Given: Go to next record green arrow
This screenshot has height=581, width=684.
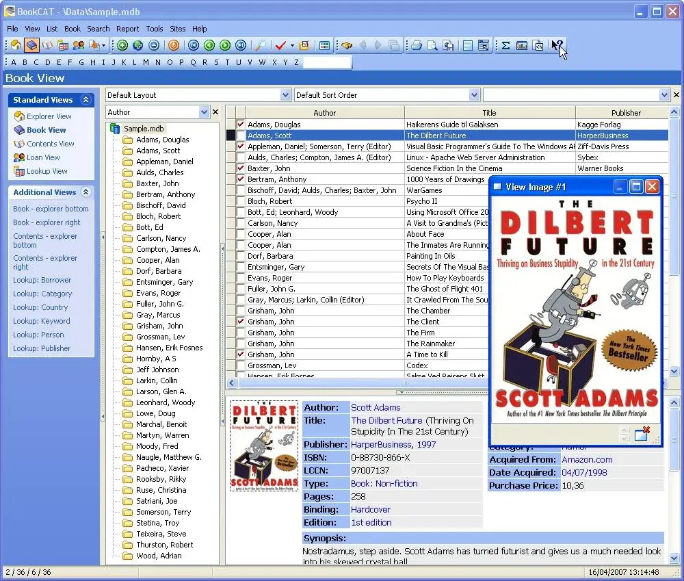Looking at the screenshot, I should tap(225, 45).
